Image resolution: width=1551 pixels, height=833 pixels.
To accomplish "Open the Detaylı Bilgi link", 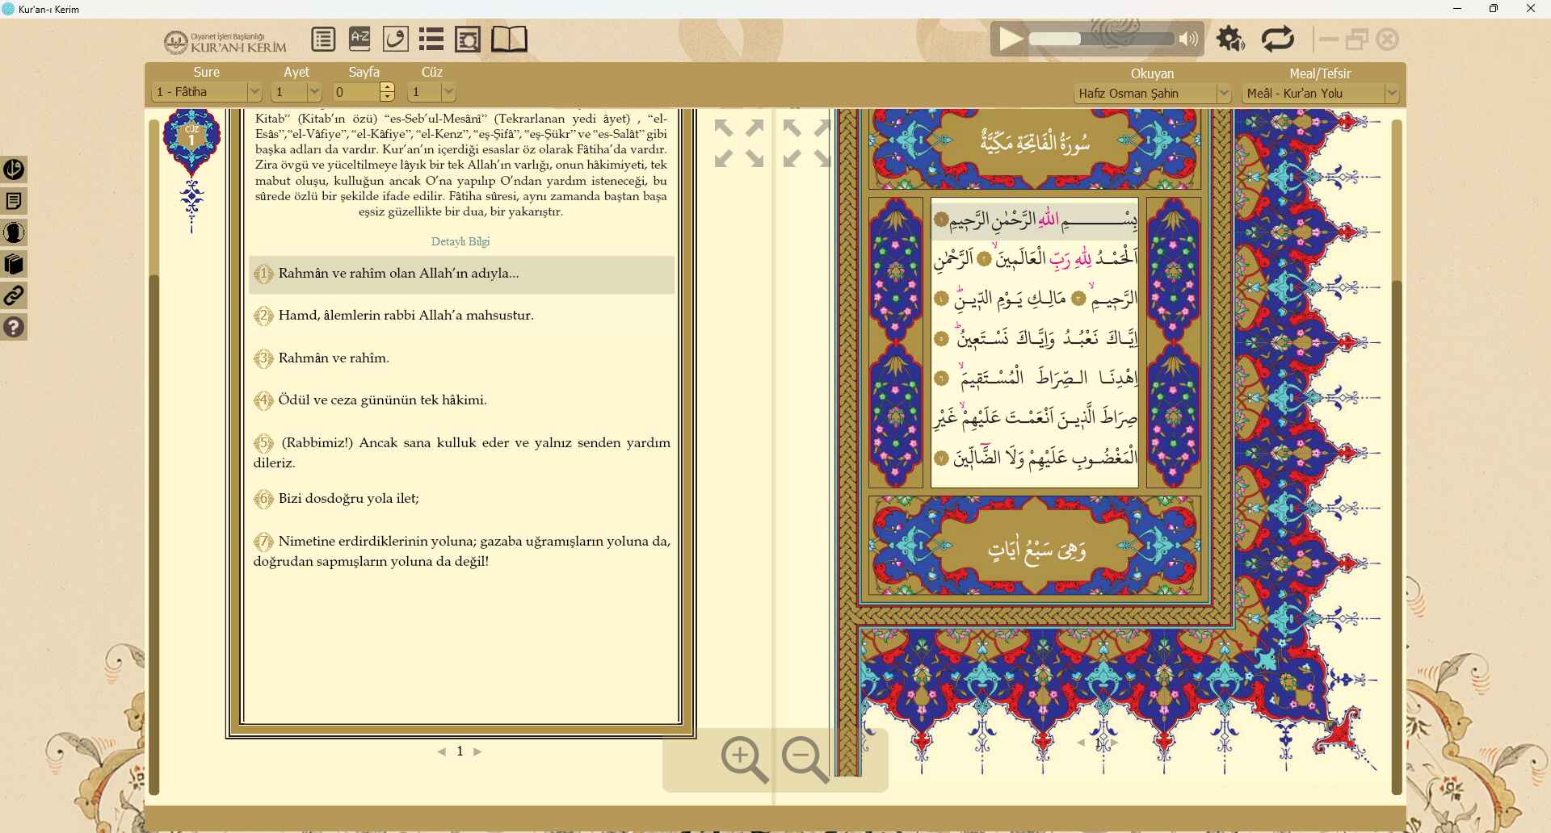I will [460, 241].
